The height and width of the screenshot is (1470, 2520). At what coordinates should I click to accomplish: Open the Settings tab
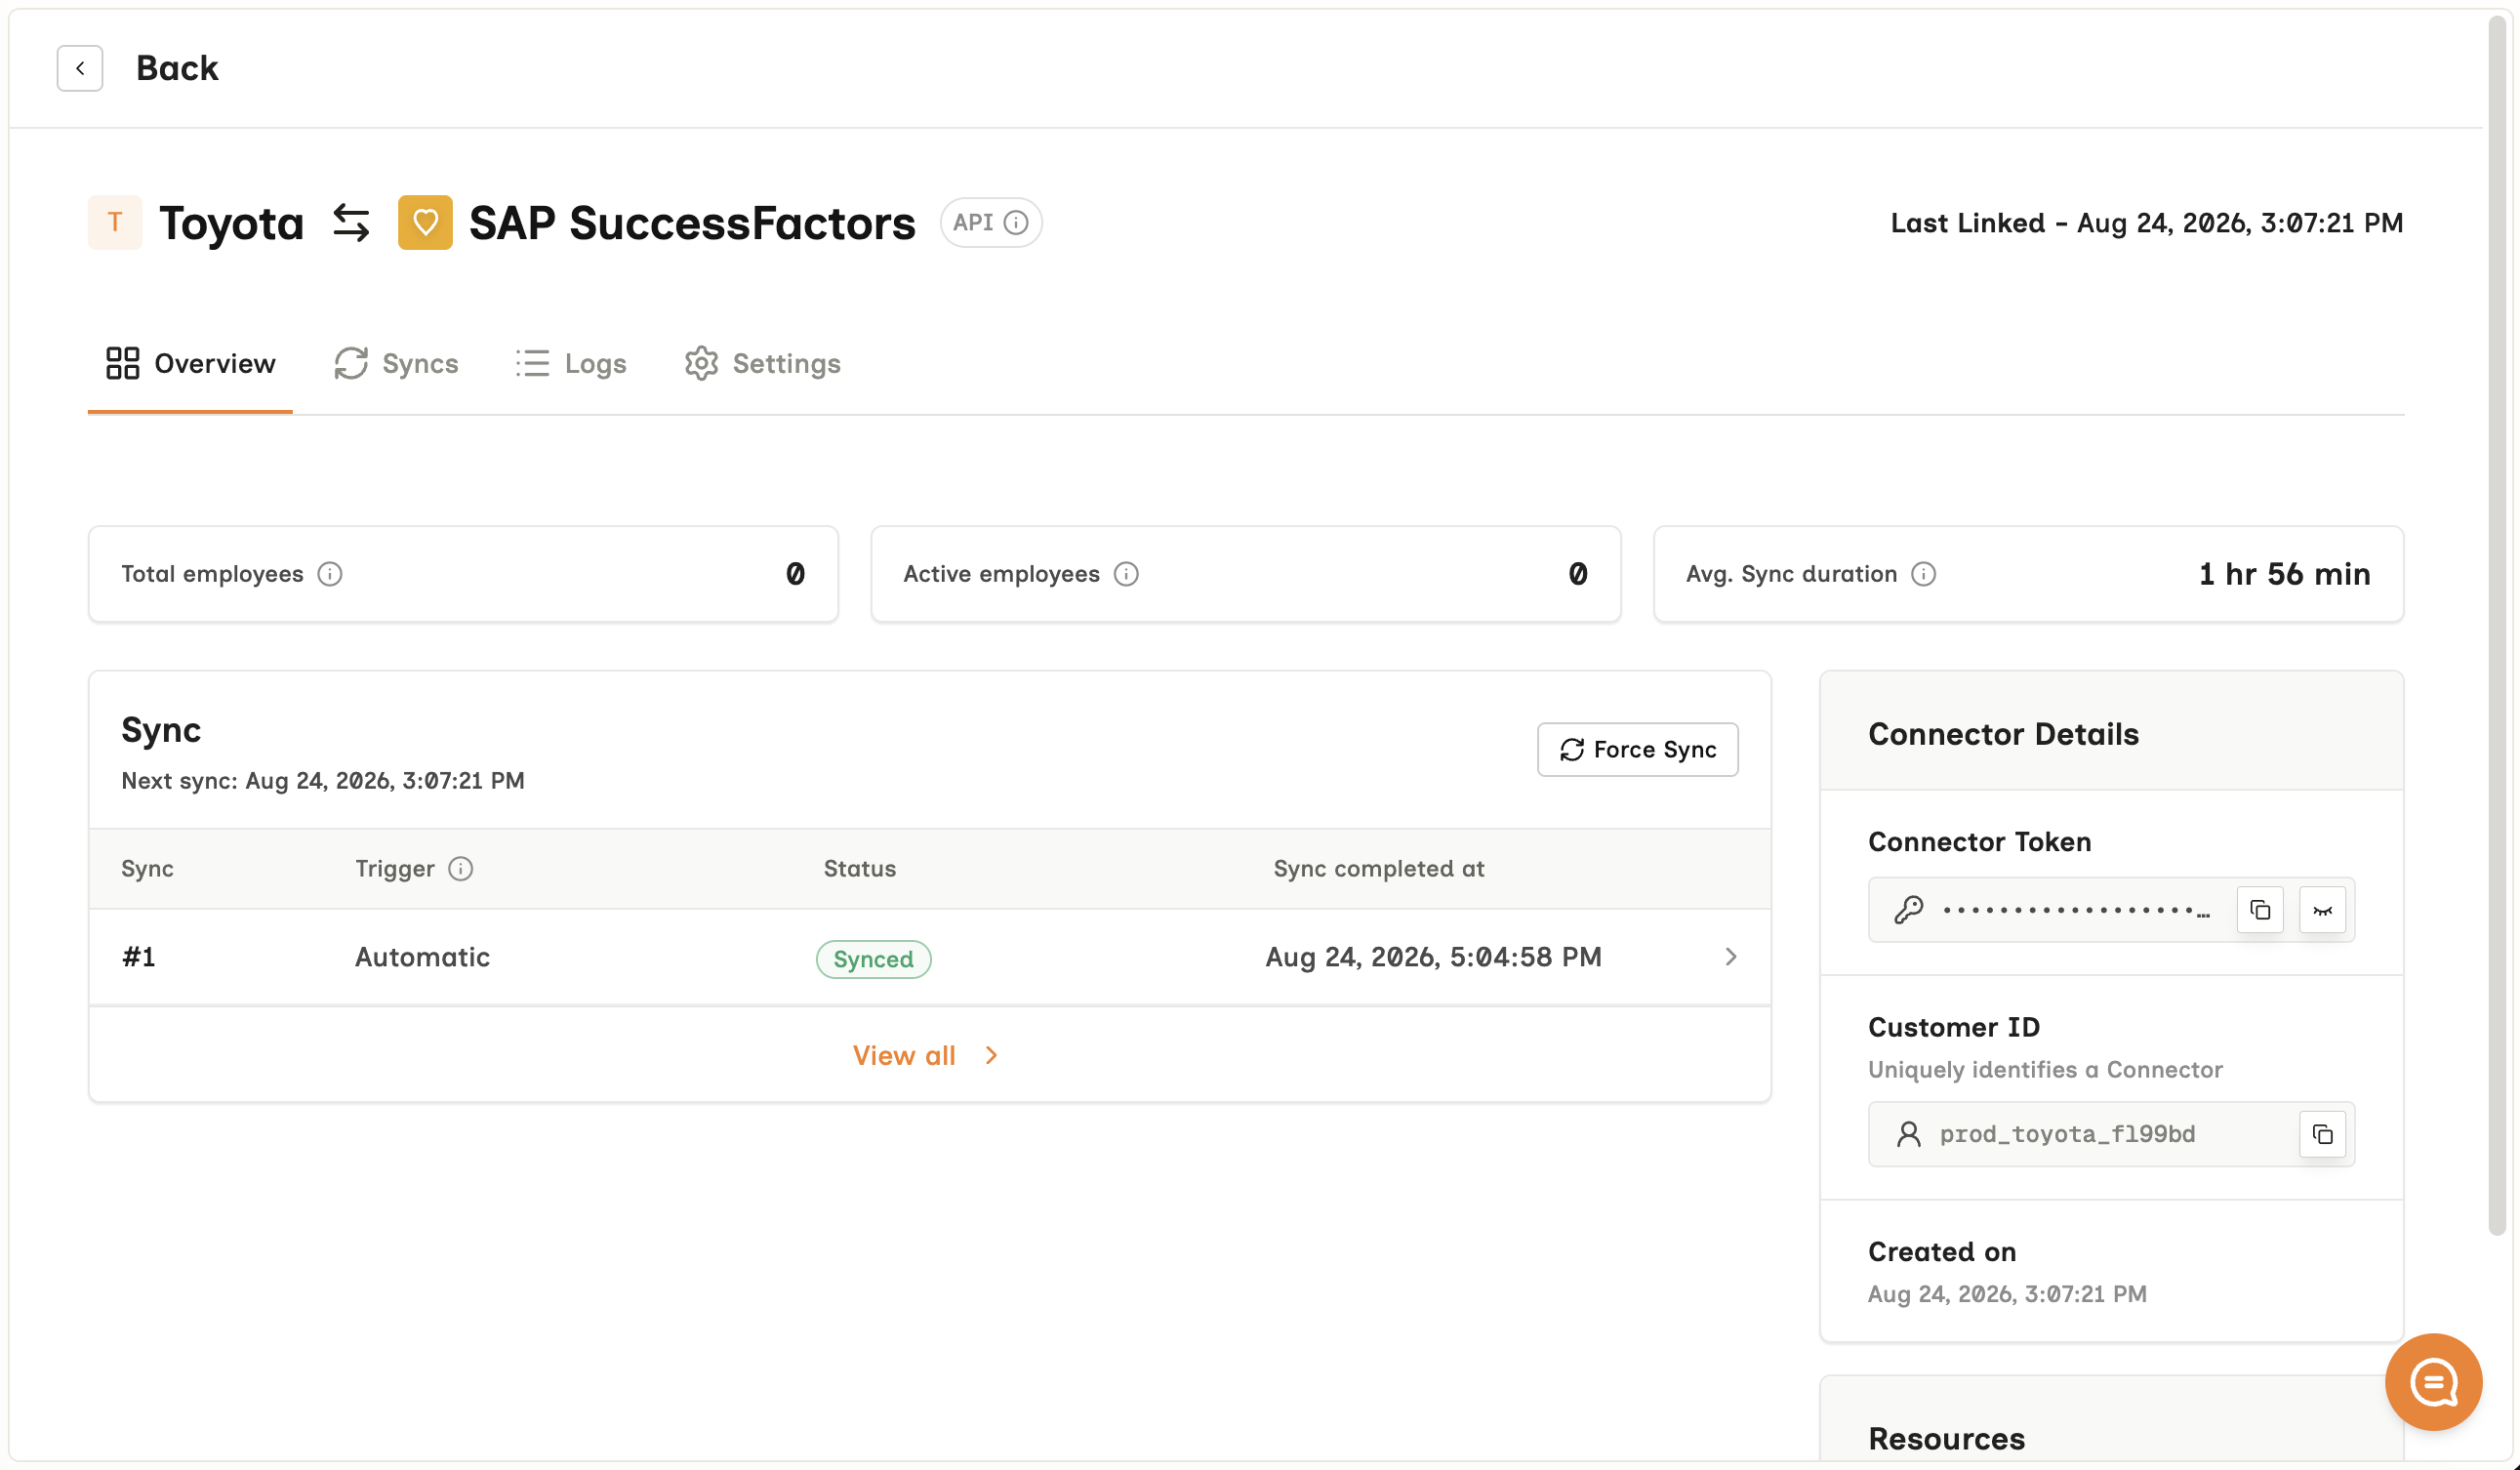[x=762, y=364]
